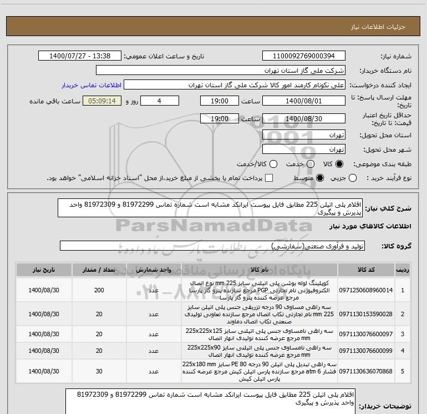This screenshot has width=427, height=414.
Task: Click the عدد unit cell in row 3
Action: (x=154, y=335)
